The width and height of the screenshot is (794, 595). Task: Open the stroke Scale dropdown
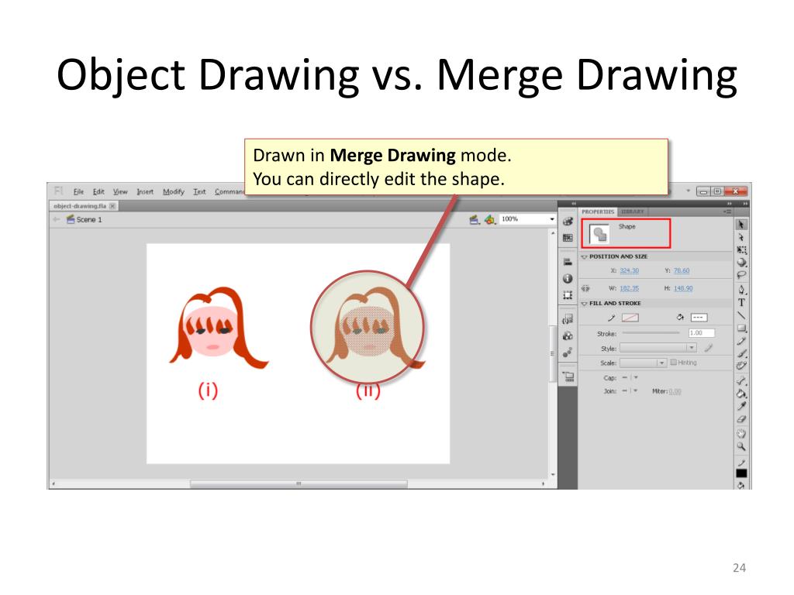[x=643, y=363]
